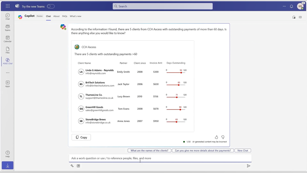Open the prompt sparkle icon below input

[x=72, y=166]
